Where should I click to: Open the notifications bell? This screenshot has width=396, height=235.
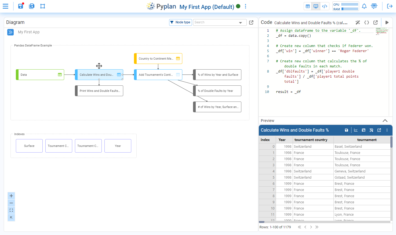tap(364, 6)
